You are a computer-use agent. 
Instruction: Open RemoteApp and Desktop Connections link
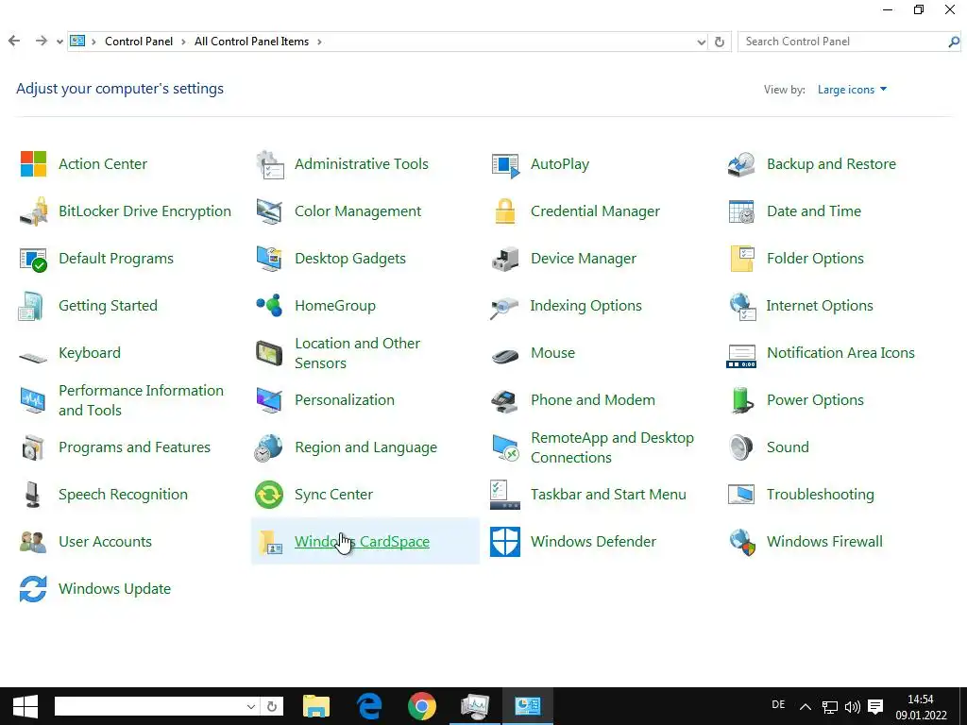(x=612, y=447)
